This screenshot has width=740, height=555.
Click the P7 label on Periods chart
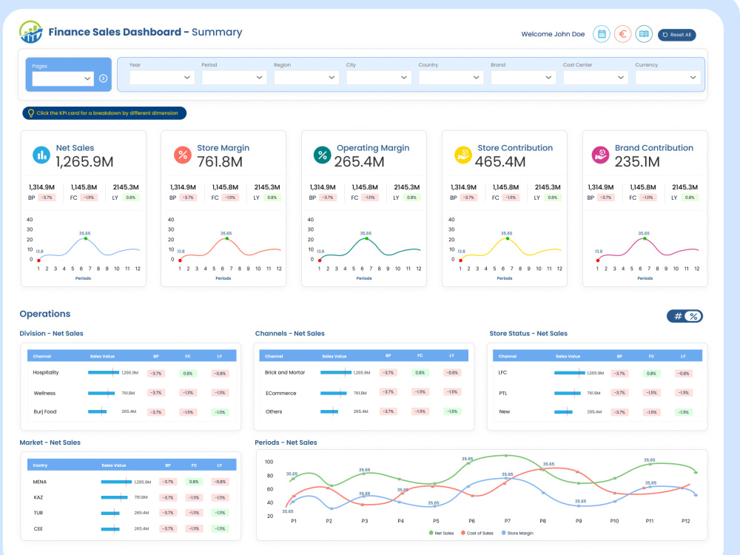pyautogui.click(x=508, y=521)
